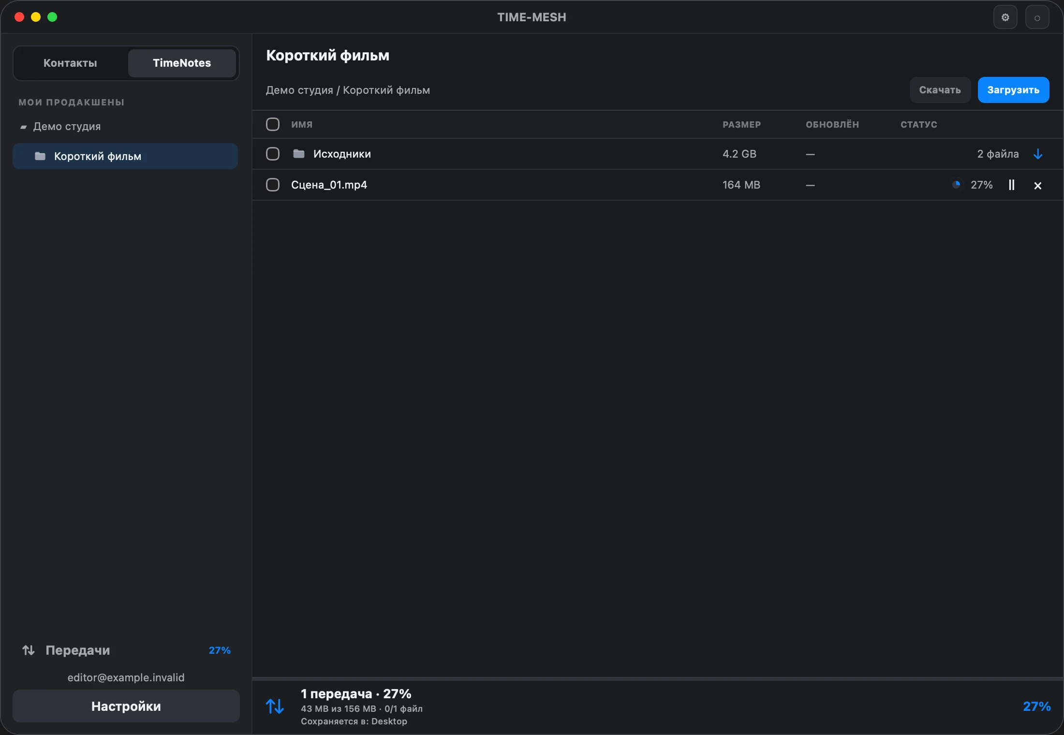This screenshot has height=735, width=1064.
Task: Switch to the TimeNotes tab
Action: pyautogui.click(x=182, y=63)
